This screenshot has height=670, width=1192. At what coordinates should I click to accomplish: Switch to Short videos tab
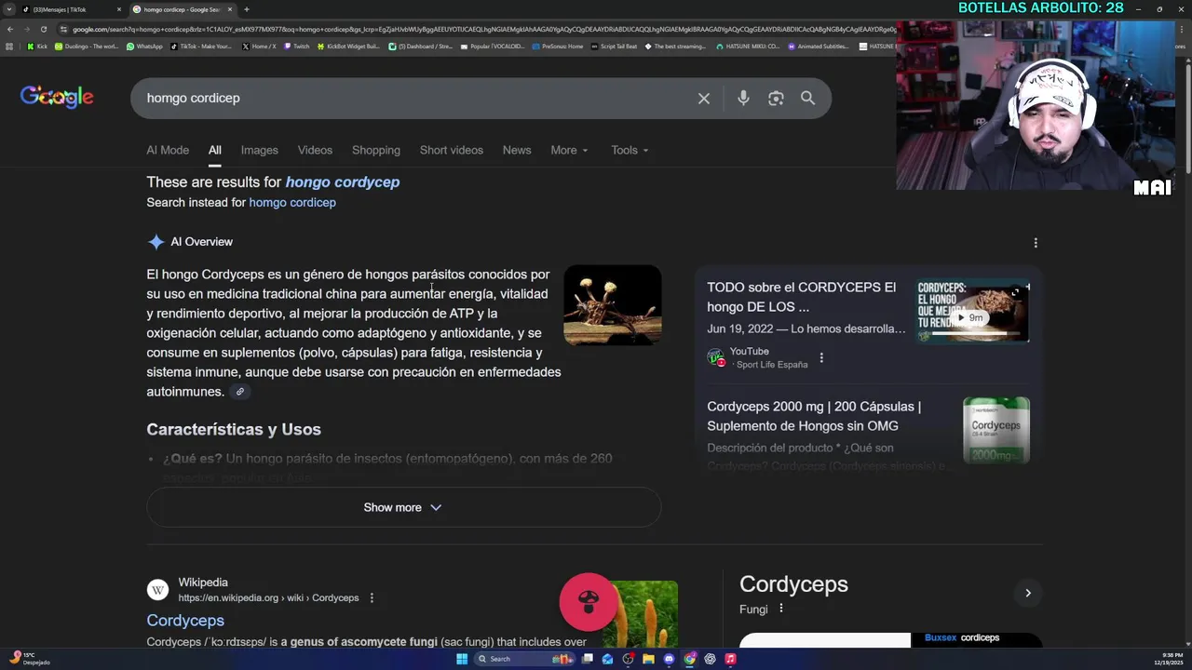451,150
